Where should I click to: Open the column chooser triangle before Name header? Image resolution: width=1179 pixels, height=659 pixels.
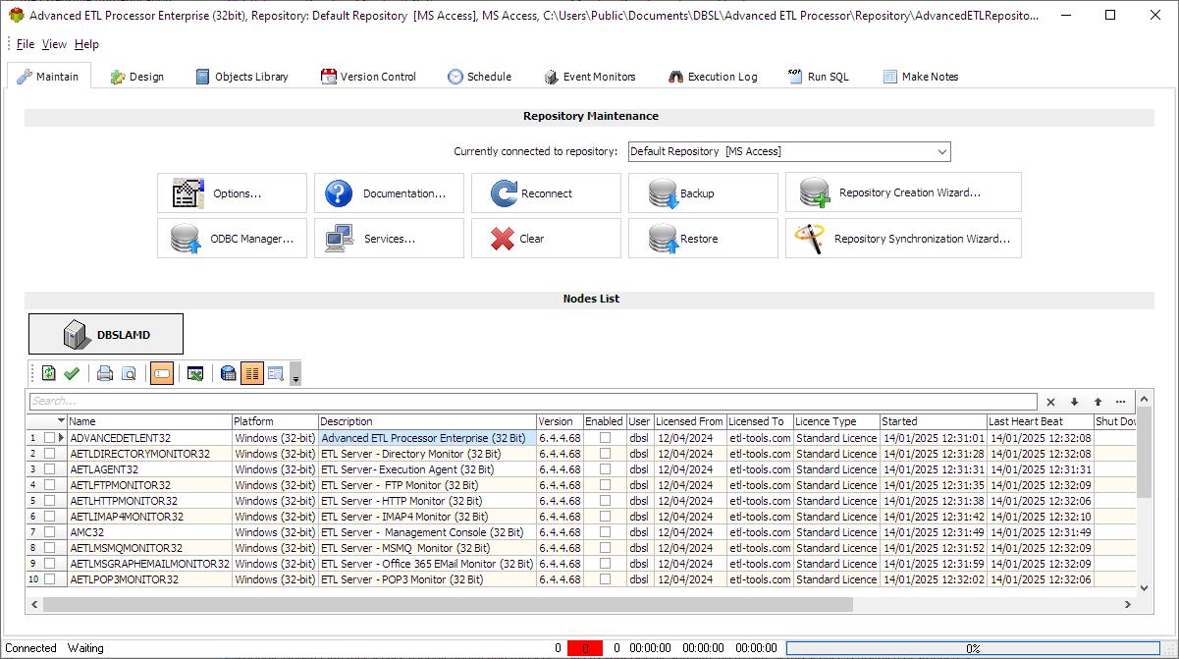(x=61, y=421)
